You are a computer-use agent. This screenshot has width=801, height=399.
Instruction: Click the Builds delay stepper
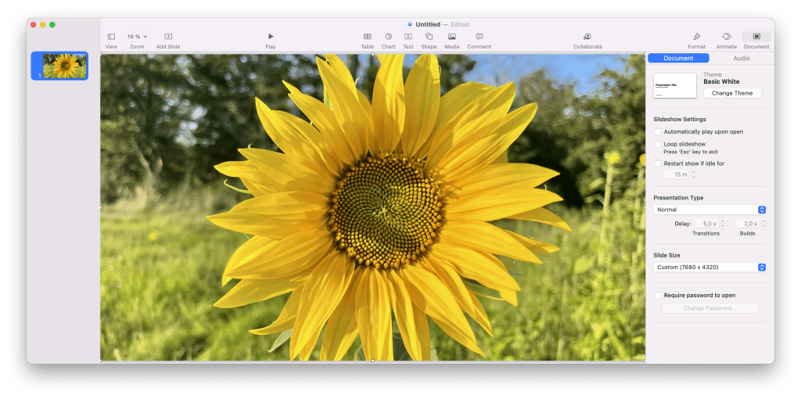(x=763, y=224)
